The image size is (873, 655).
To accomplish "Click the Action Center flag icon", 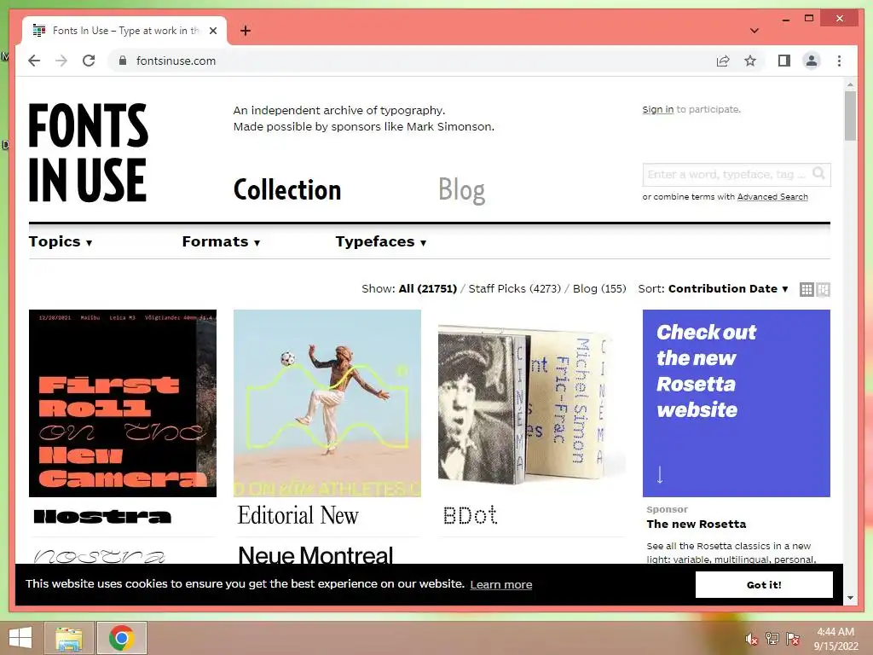I will tap(793, 639).
